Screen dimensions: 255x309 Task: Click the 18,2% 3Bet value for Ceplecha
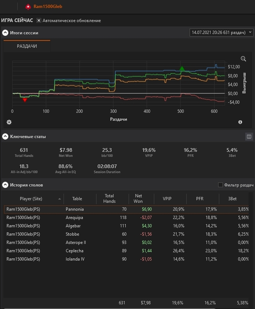pyautogui.click(x=243, y=251)
